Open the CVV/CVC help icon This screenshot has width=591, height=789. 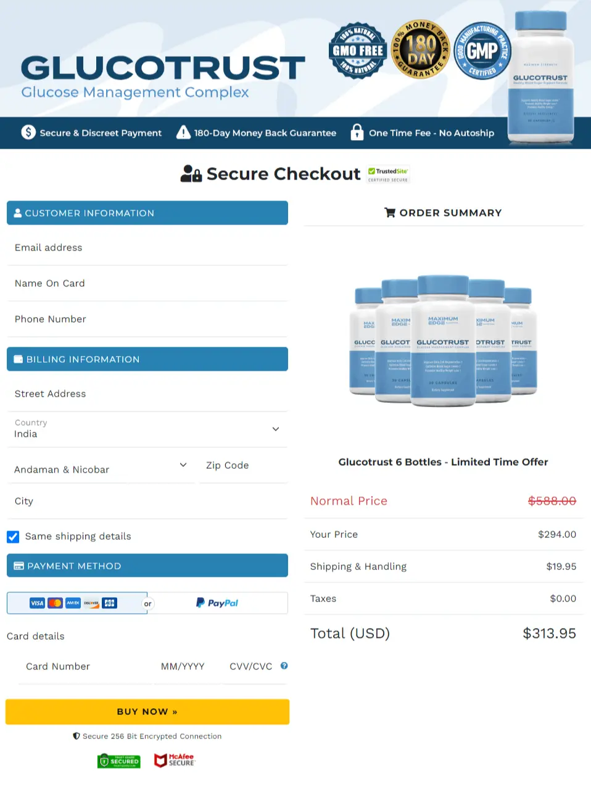pyautogui.click(x=284, y=666)
